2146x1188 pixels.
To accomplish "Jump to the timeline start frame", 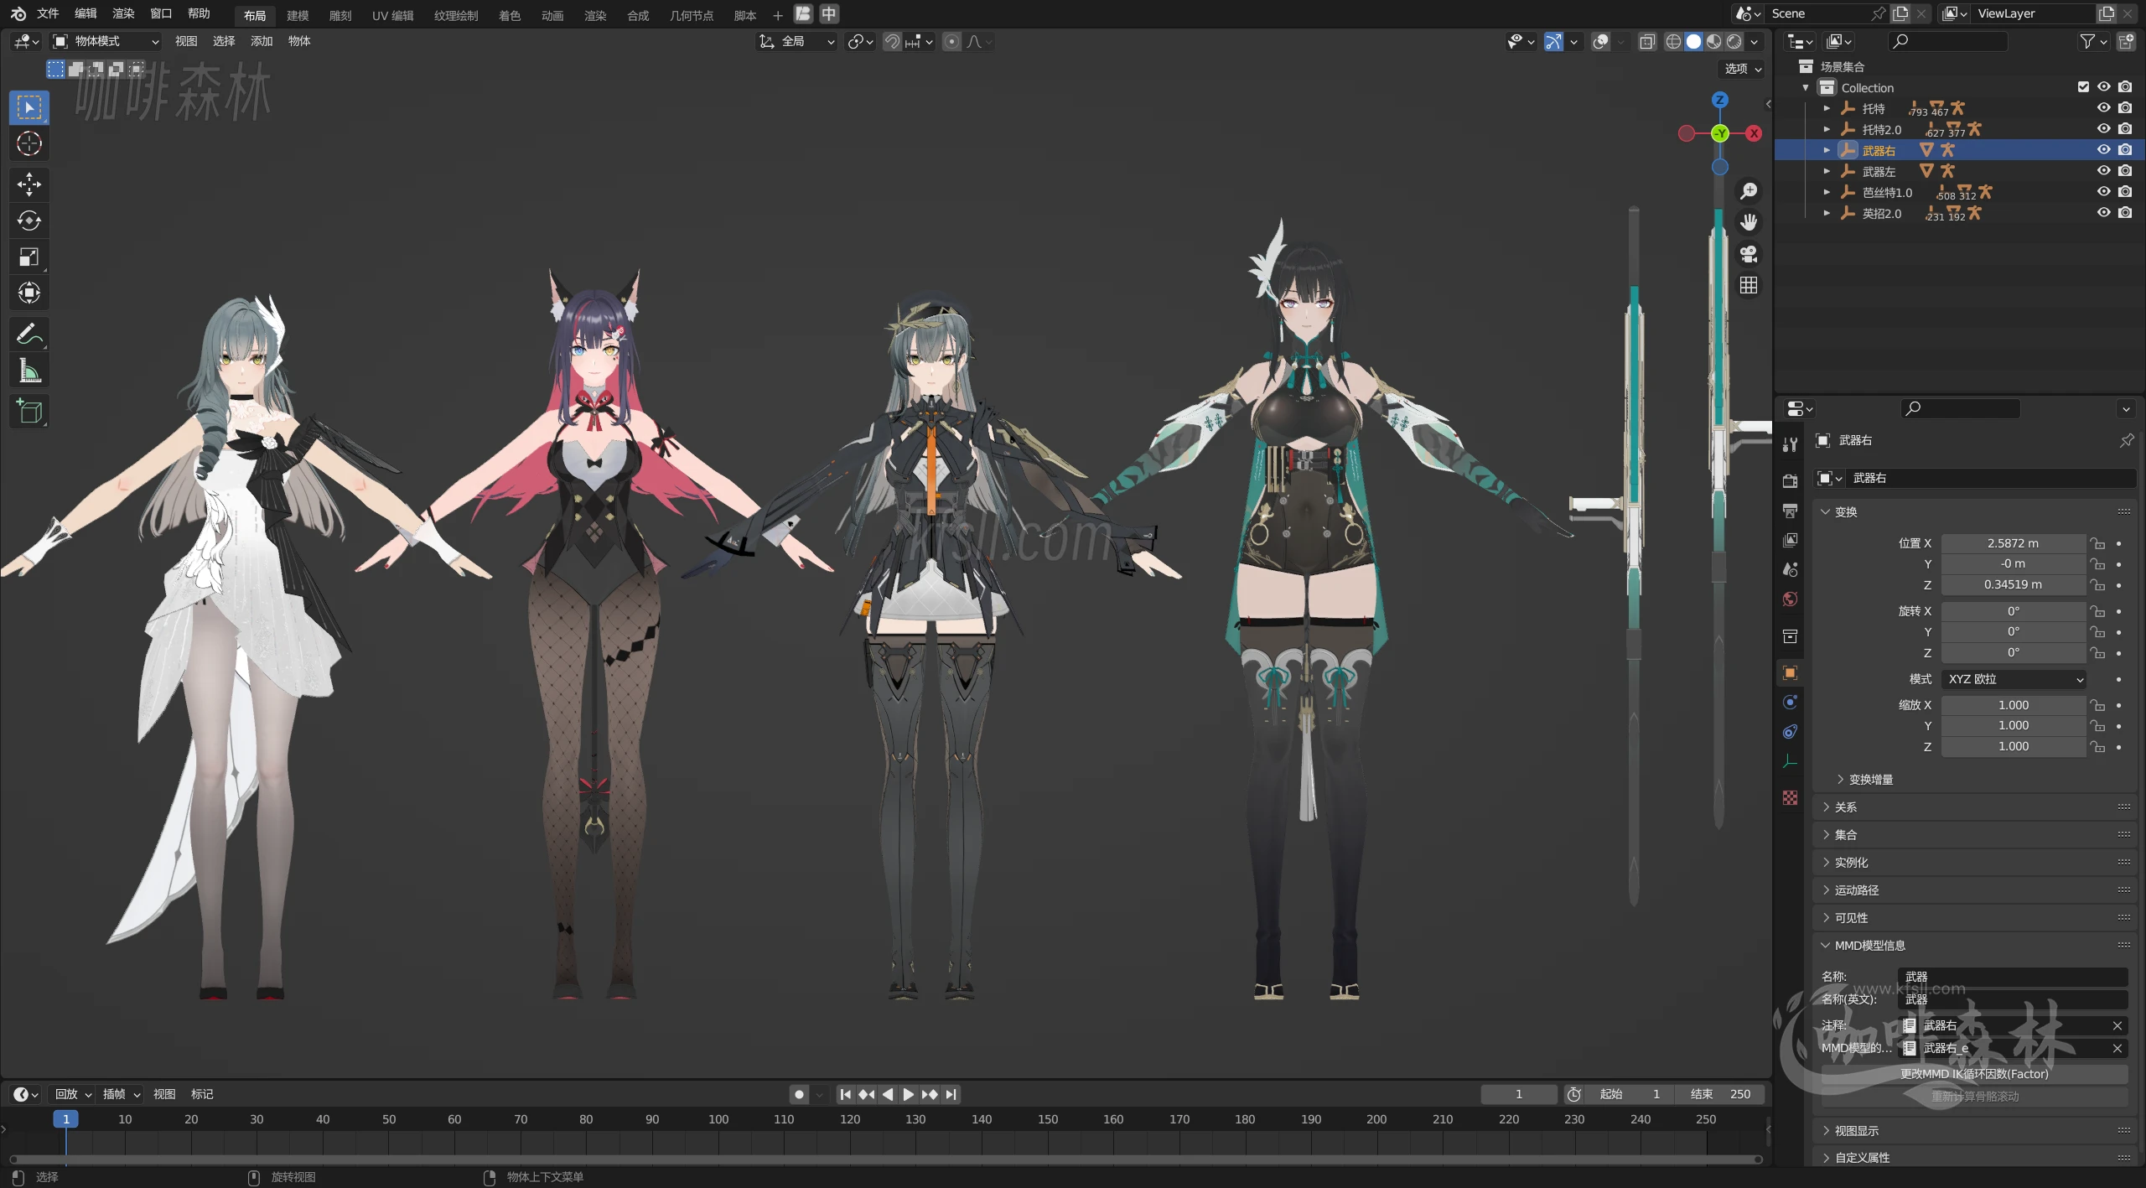I will (846, 1094).
